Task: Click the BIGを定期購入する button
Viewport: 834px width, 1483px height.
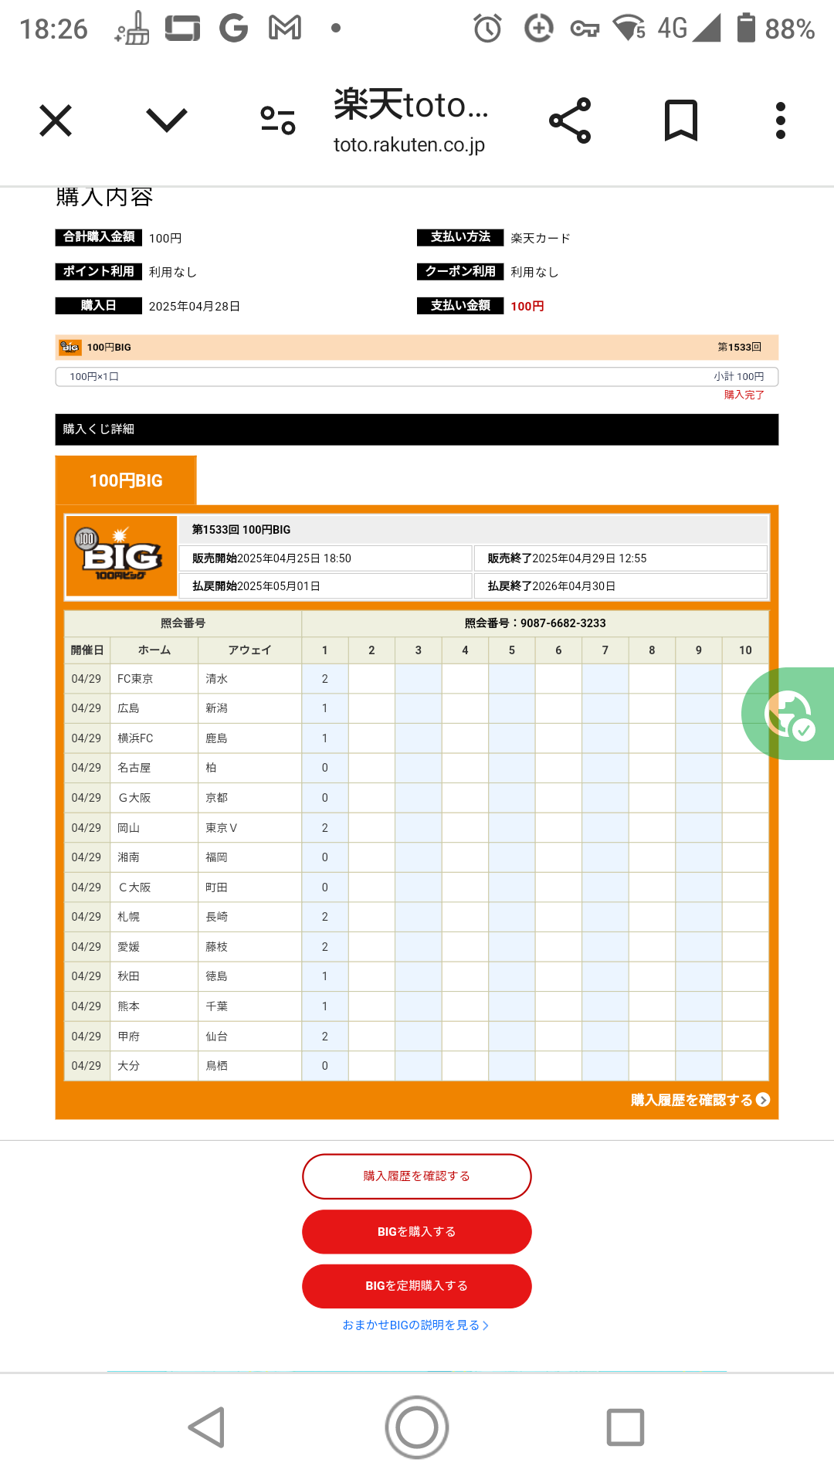Action: [x=417, y=1286]
